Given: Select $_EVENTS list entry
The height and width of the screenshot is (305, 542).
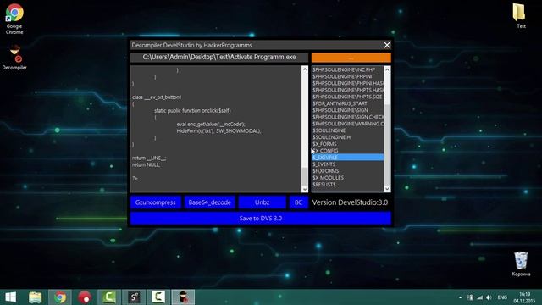Looking at the screenshot, I should (347, 164).
